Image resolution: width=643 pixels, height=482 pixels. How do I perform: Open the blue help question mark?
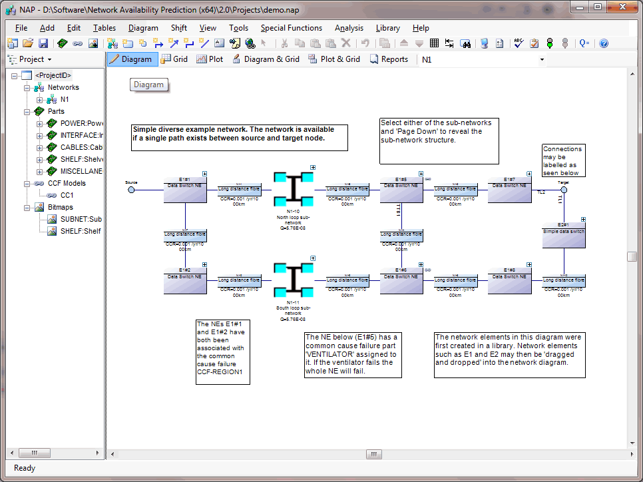pyautogui.click(x=604, y=43)
